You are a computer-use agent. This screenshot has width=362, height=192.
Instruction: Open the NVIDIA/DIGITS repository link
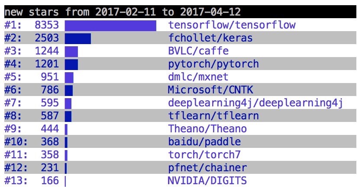tap(207, 180)
